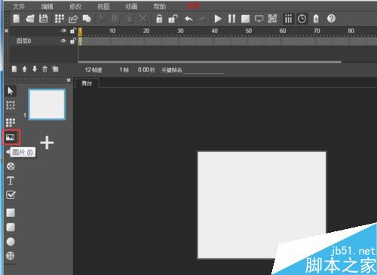Click the 关键帧名 input field
Viewport: 377px width, 275px height.
point(204,70)
